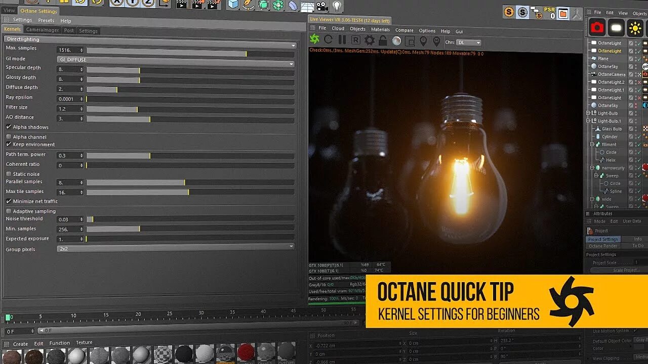Click the camera object icon in top toolbar
The width and height of the screenshot is (648, 364).
pos(322,6)
